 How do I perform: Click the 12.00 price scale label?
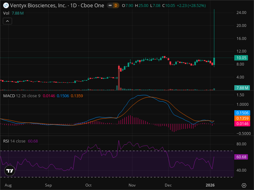point(241,51)
